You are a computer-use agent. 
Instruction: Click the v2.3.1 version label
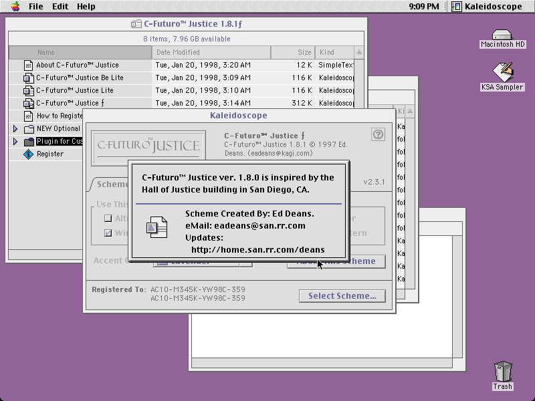click(x=374, y=182)
